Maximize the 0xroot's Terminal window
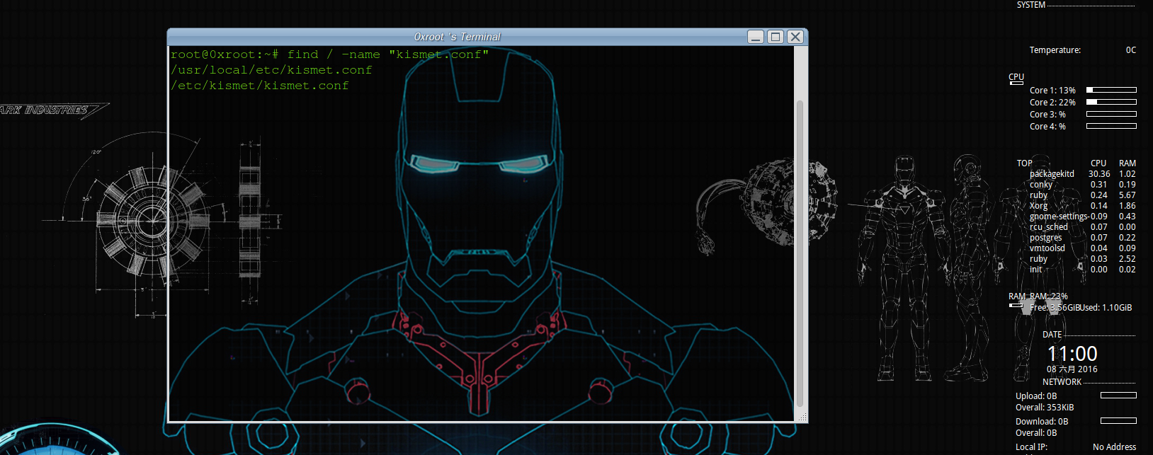 (776, 37)
